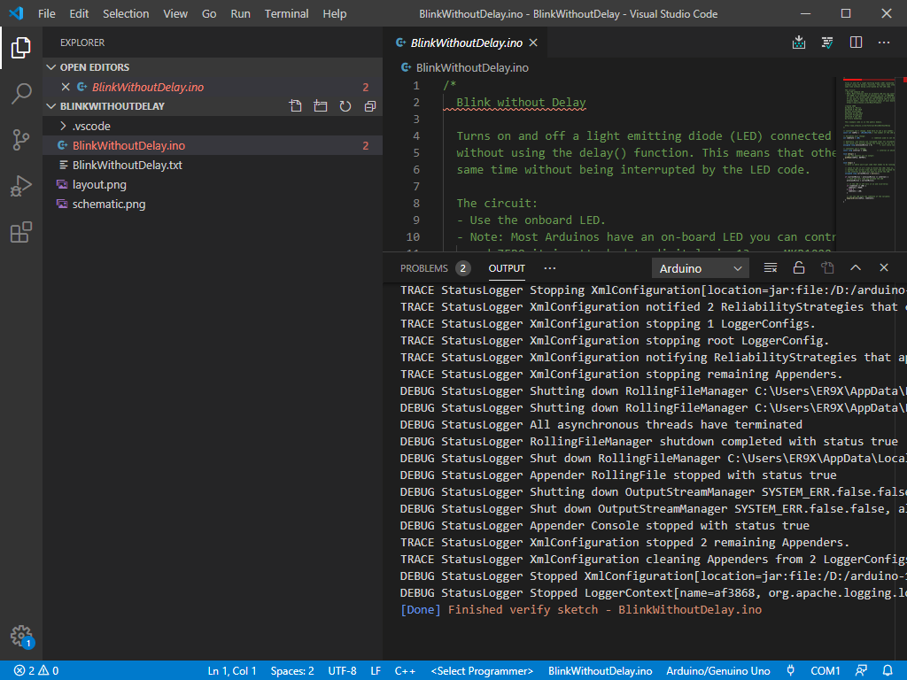Select COM1 serial port in status bar
907x680 pixels.
825,671
